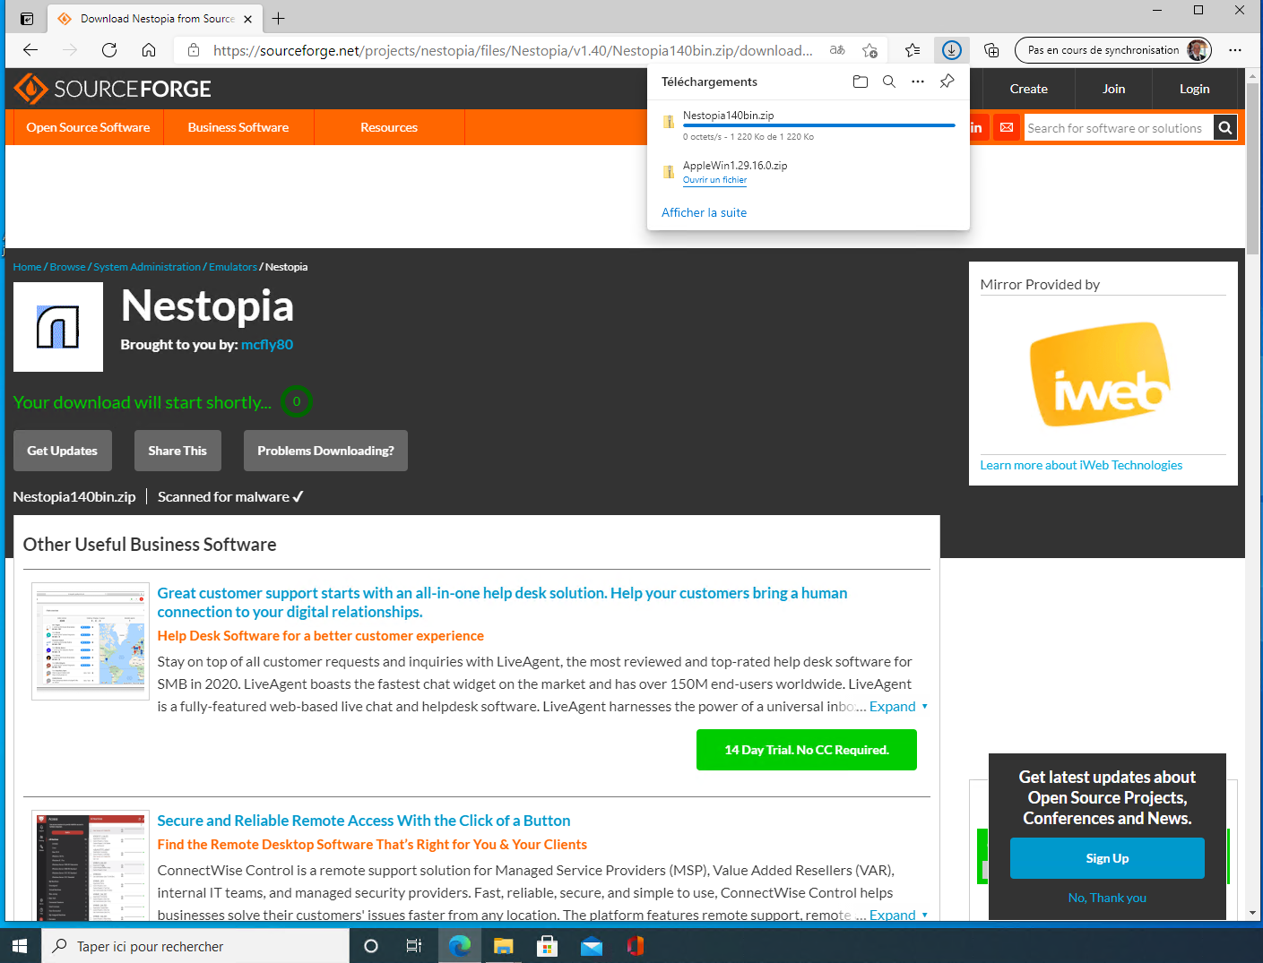The height and width of the screenshot is (963, 1263).
Task: Open the Collections panel
Action: tap(991, 50)
